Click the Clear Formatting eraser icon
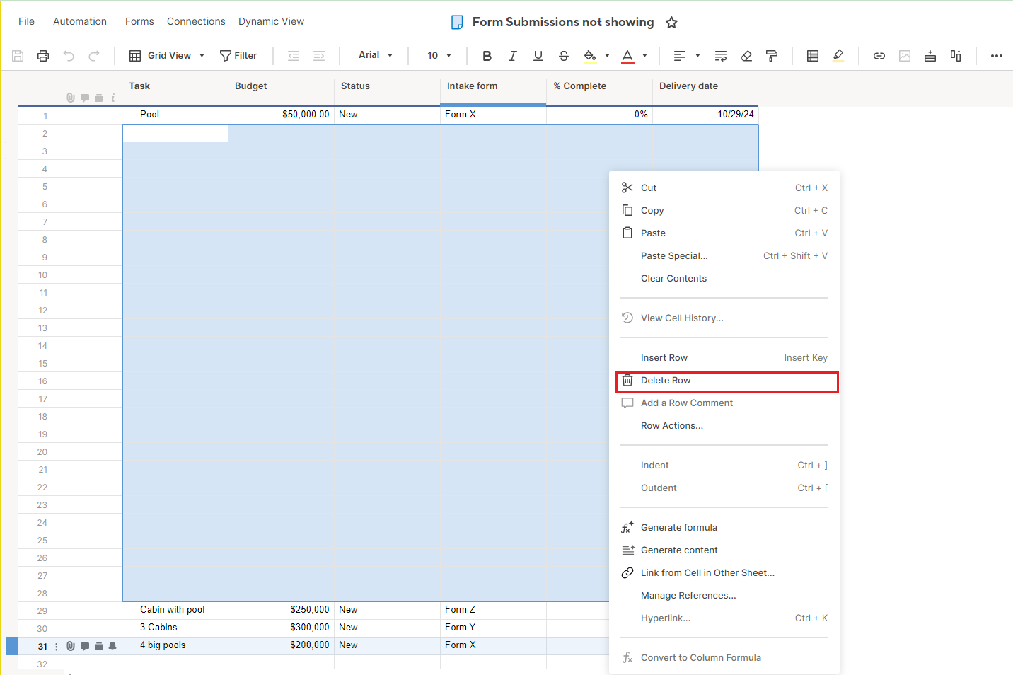1013x675 pixels. pyautogui.click(x=746, y=56)
